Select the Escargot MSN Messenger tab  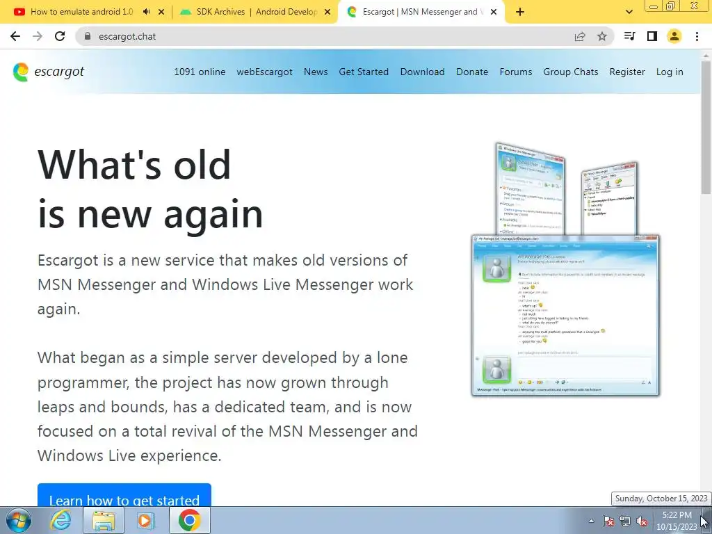pos(420,12)
